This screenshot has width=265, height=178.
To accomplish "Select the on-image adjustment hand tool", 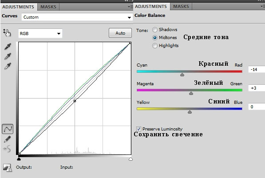I will (x=7, y=32).
